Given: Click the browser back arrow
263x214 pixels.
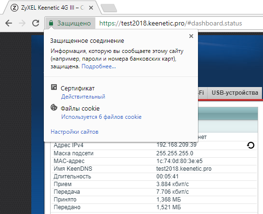Looking at the screenshot, I should tap(9, 23).
